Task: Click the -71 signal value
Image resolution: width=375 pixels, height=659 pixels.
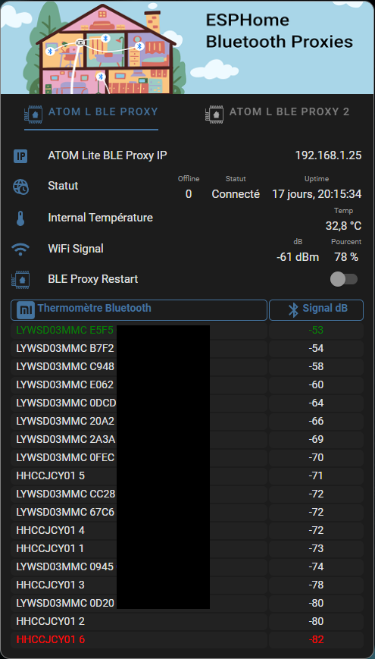Action: tap(316, 475)
